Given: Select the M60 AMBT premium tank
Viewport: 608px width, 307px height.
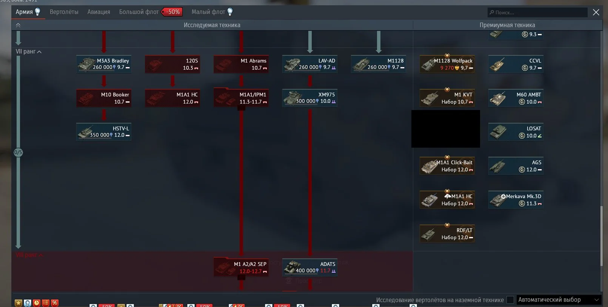Looking at the screenshot, I should 516,98.
